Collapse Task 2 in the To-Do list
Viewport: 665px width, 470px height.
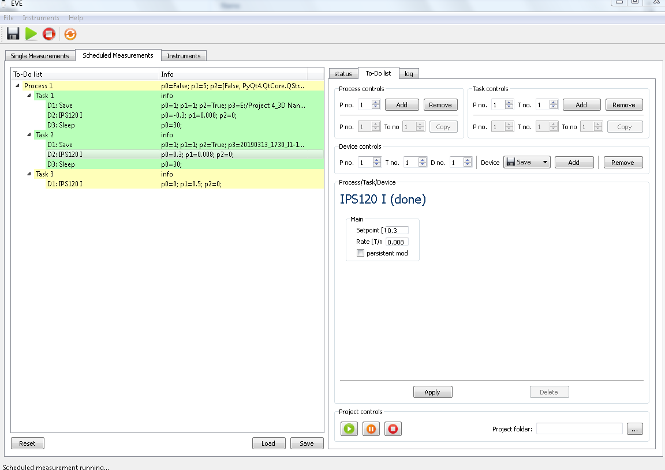pos(29,135)
